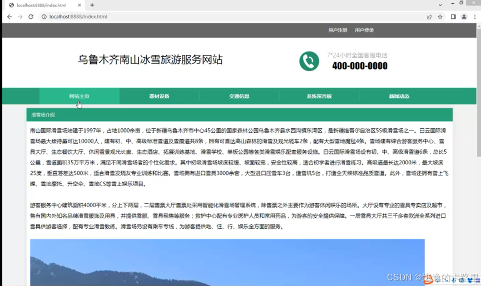Click the browser forward arrow
Viewport: 481px width, 286px height.
pyautogui.click(x=20, y=17)
